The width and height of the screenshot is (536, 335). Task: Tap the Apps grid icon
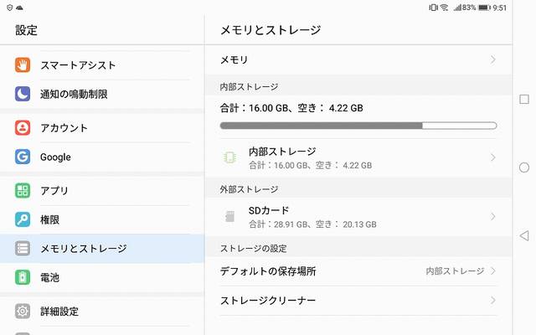(x=23, y=190)
